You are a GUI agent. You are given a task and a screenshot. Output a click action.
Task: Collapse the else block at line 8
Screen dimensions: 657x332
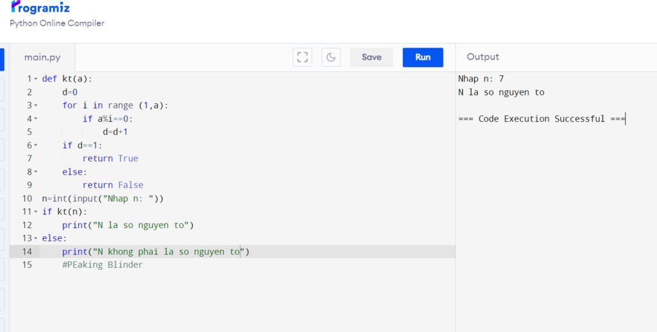(36, 172)
